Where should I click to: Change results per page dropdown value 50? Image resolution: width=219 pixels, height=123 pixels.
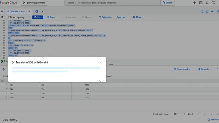tap(176, 114)
